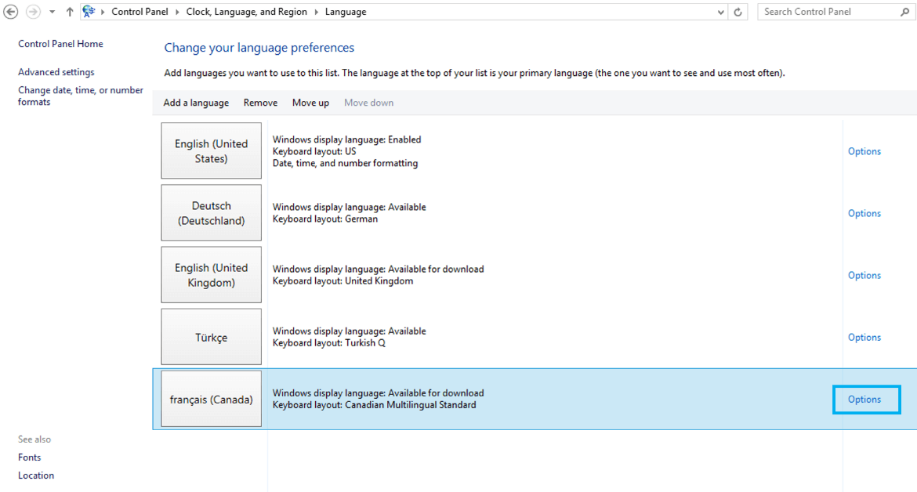This screenshot has width=917, height=492.
Task: Click 'Keyboard layout: German' text
Action: [x=325, y=219]
